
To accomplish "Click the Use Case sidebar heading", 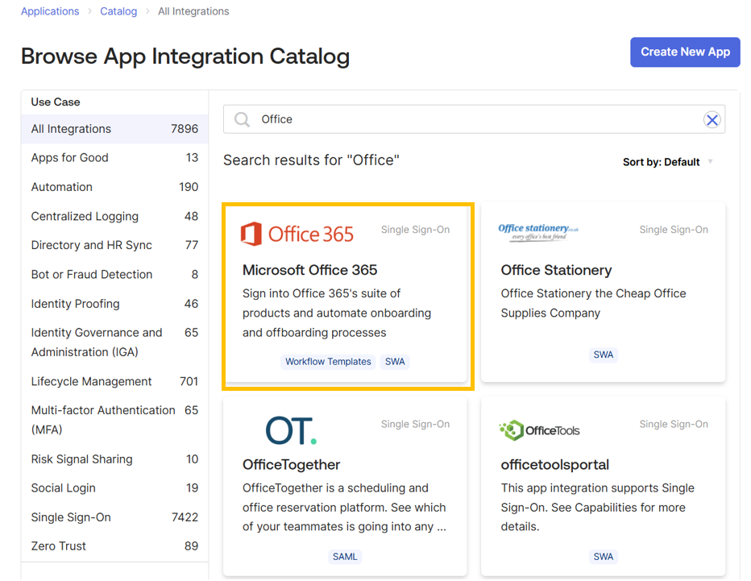I will point(56,102).
